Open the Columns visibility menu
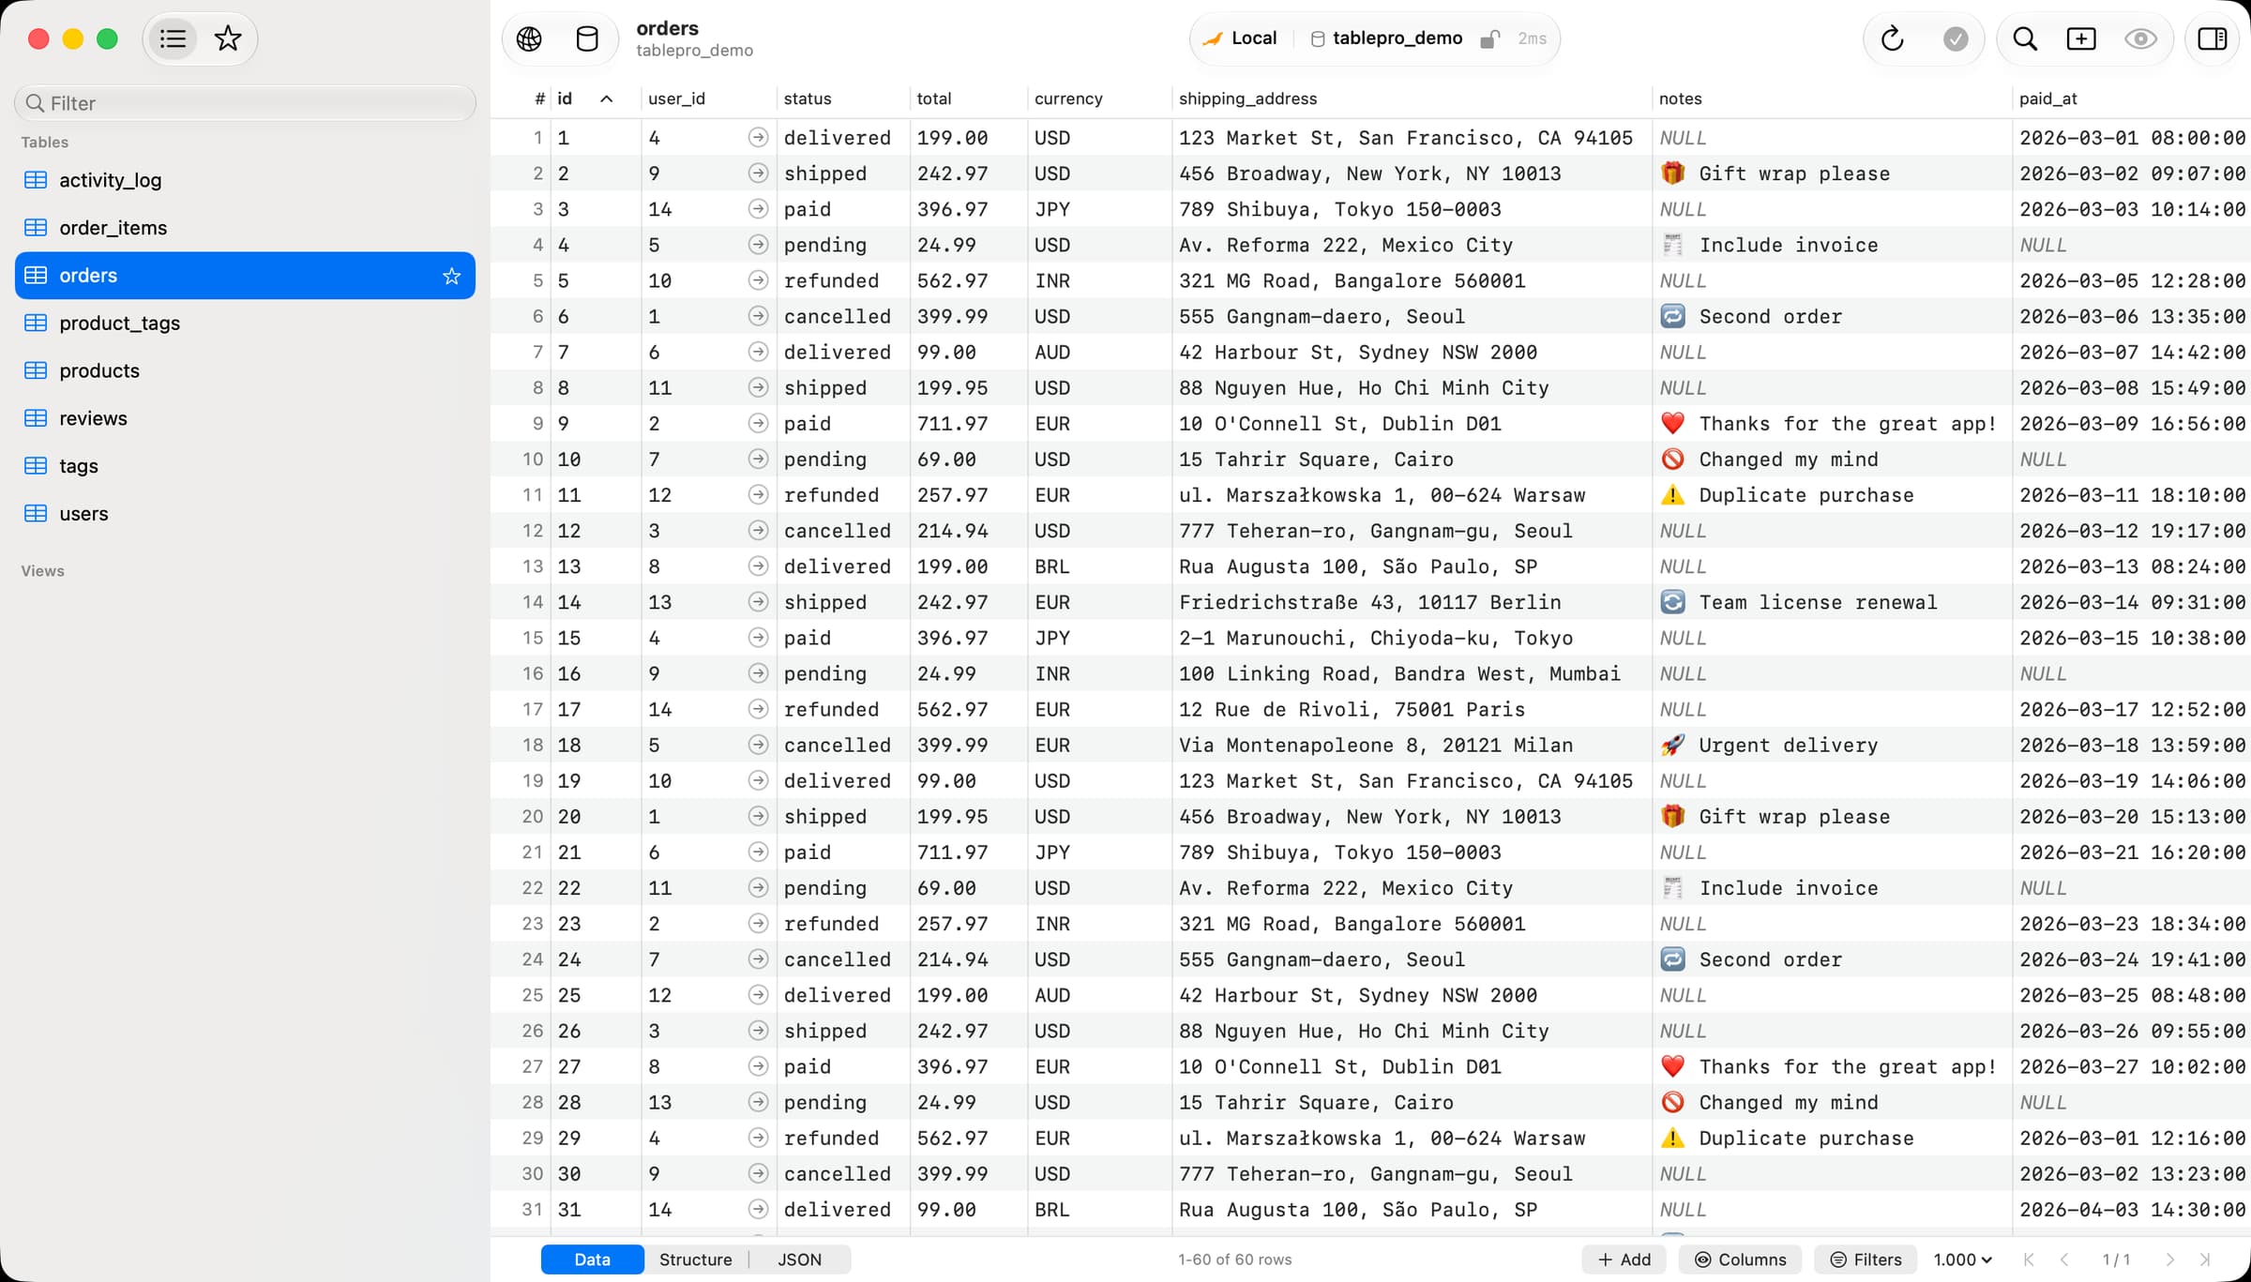This screenshot has width=2251, height=1282. coord(1740,1259)
